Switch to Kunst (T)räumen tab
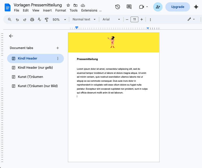202x168 pixels. tap(30, 77)
